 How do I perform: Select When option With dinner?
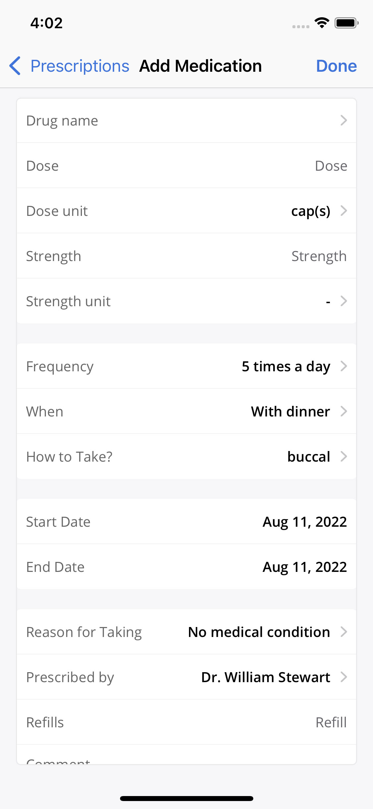click(x=290, y=411)
